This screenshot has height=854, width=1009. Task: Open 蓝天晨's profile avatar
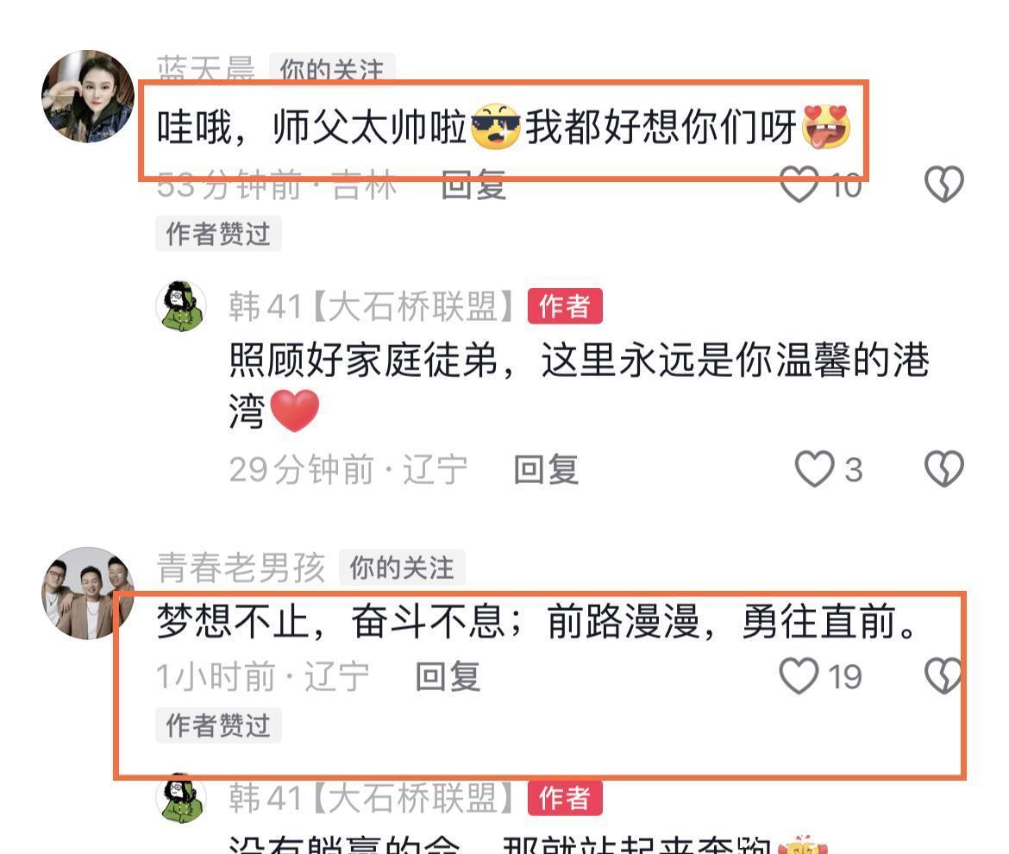point(88,97)
